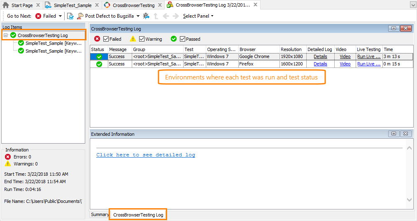Sort by Group column header
Screen dimensions: 417x221
click(x=158, y=49)
